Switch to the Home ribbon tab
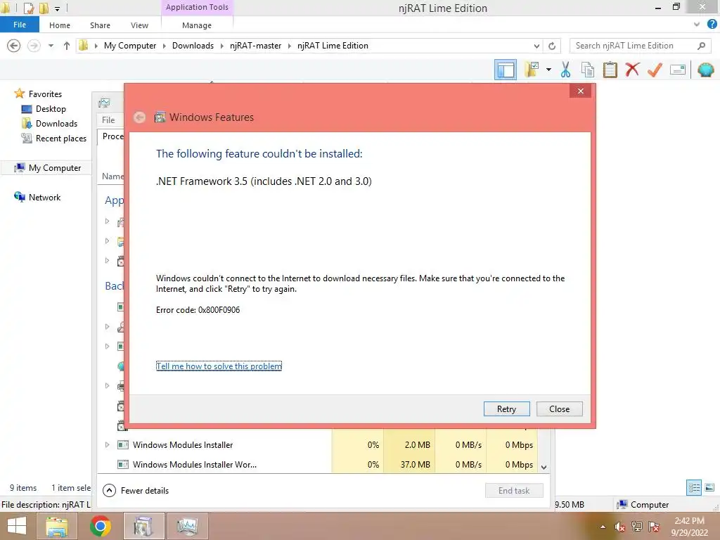The width and height of the screenshot is (720, 540). coord(60,25)
